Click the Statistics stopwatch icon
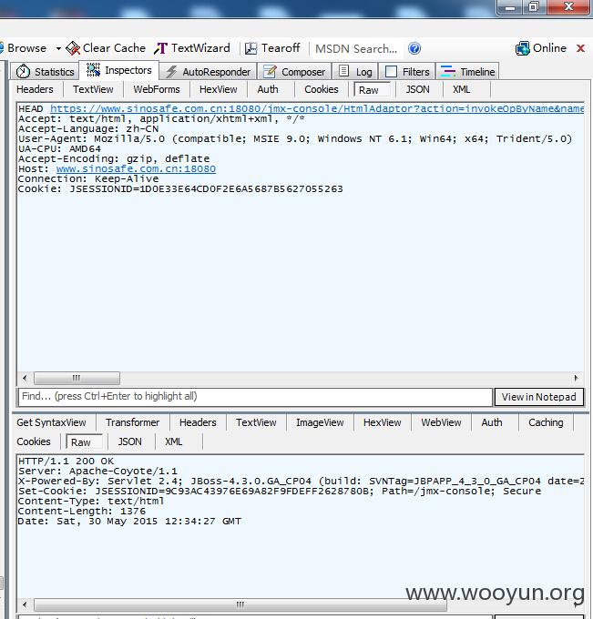The image size is (593, 619). point(23,71)
